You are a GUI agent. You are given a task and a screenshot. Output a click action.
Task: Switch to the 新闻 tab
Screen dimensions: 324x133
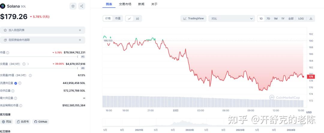[x=141, y=4]
